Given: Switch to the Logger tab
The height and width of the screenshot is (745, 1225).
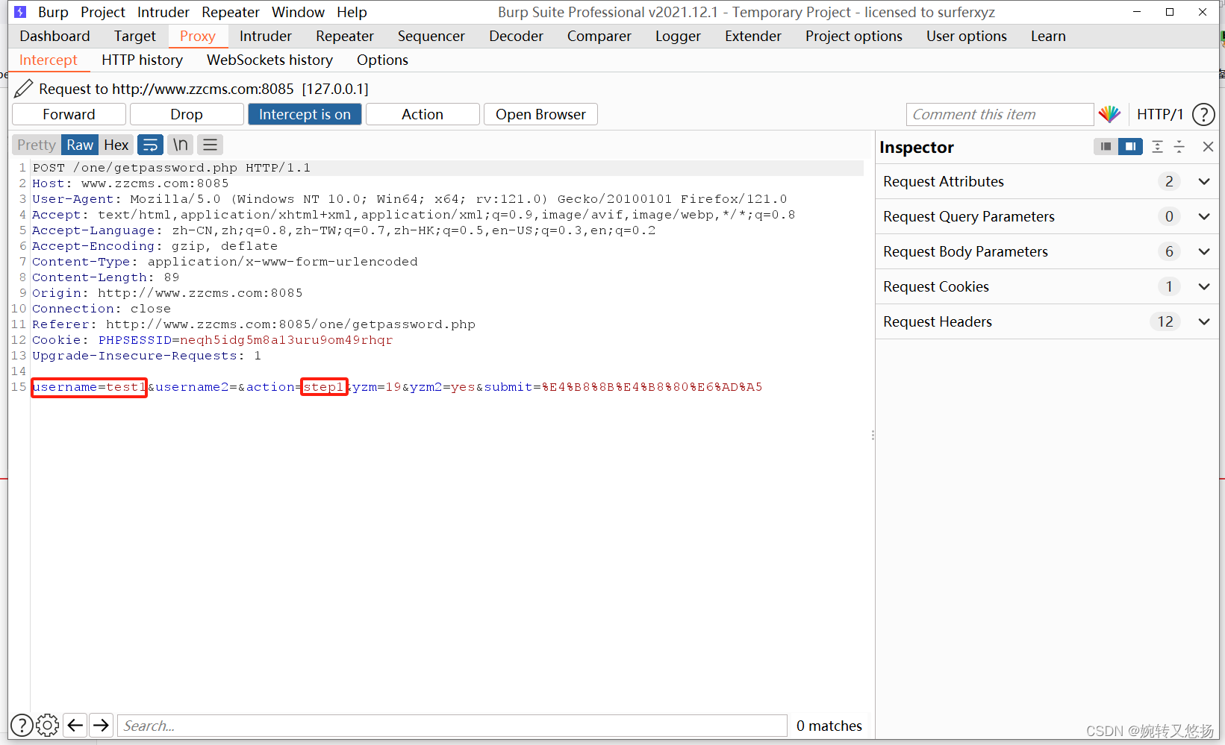Looking at the screenshot, I should [x=678, y=36].
